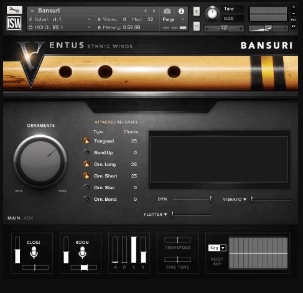Click the Orn. Short chance value 25
The image size is (303, 293).
point(134,176)
